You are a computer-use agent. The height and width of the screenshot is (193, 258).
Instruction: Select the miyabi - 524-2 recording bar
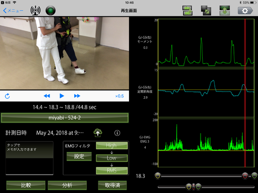coord(65,118)
